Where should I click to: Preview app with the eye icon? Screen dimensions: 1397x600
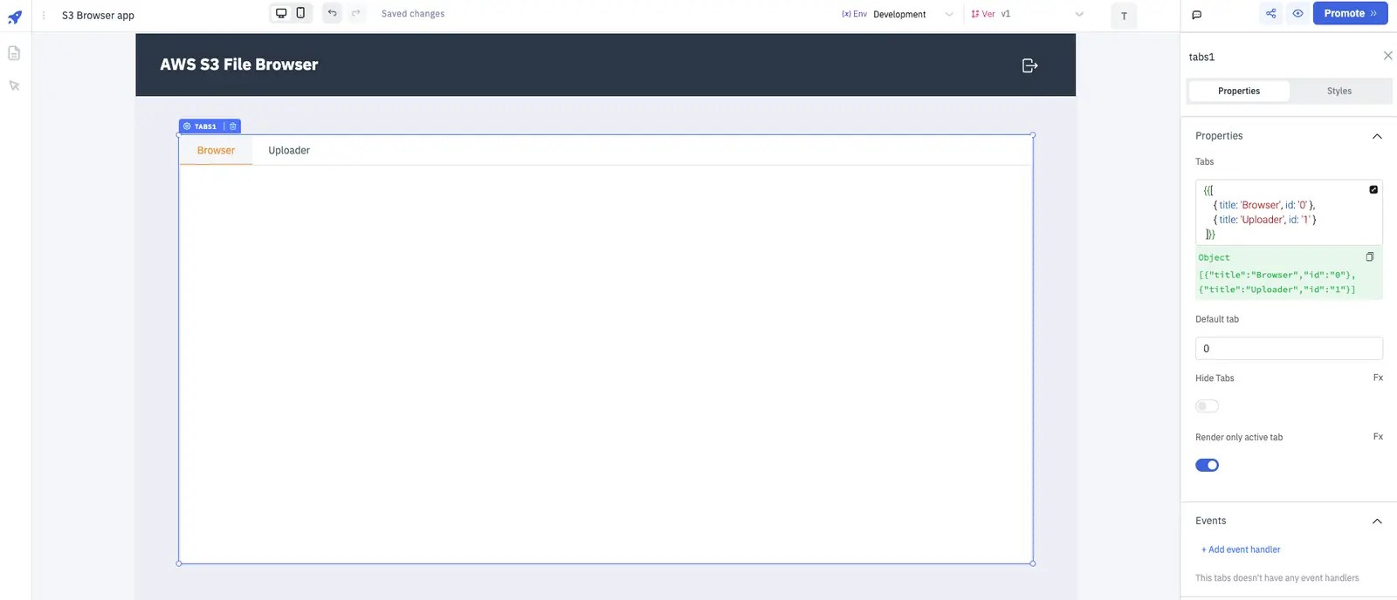click(1297, 14)
